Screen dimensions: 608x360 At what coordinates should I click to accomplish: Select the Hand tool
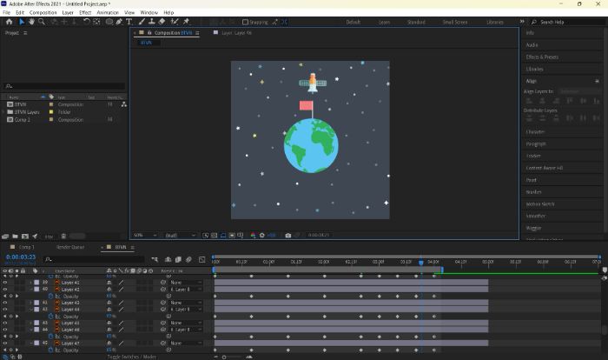(x=31, y=22)
